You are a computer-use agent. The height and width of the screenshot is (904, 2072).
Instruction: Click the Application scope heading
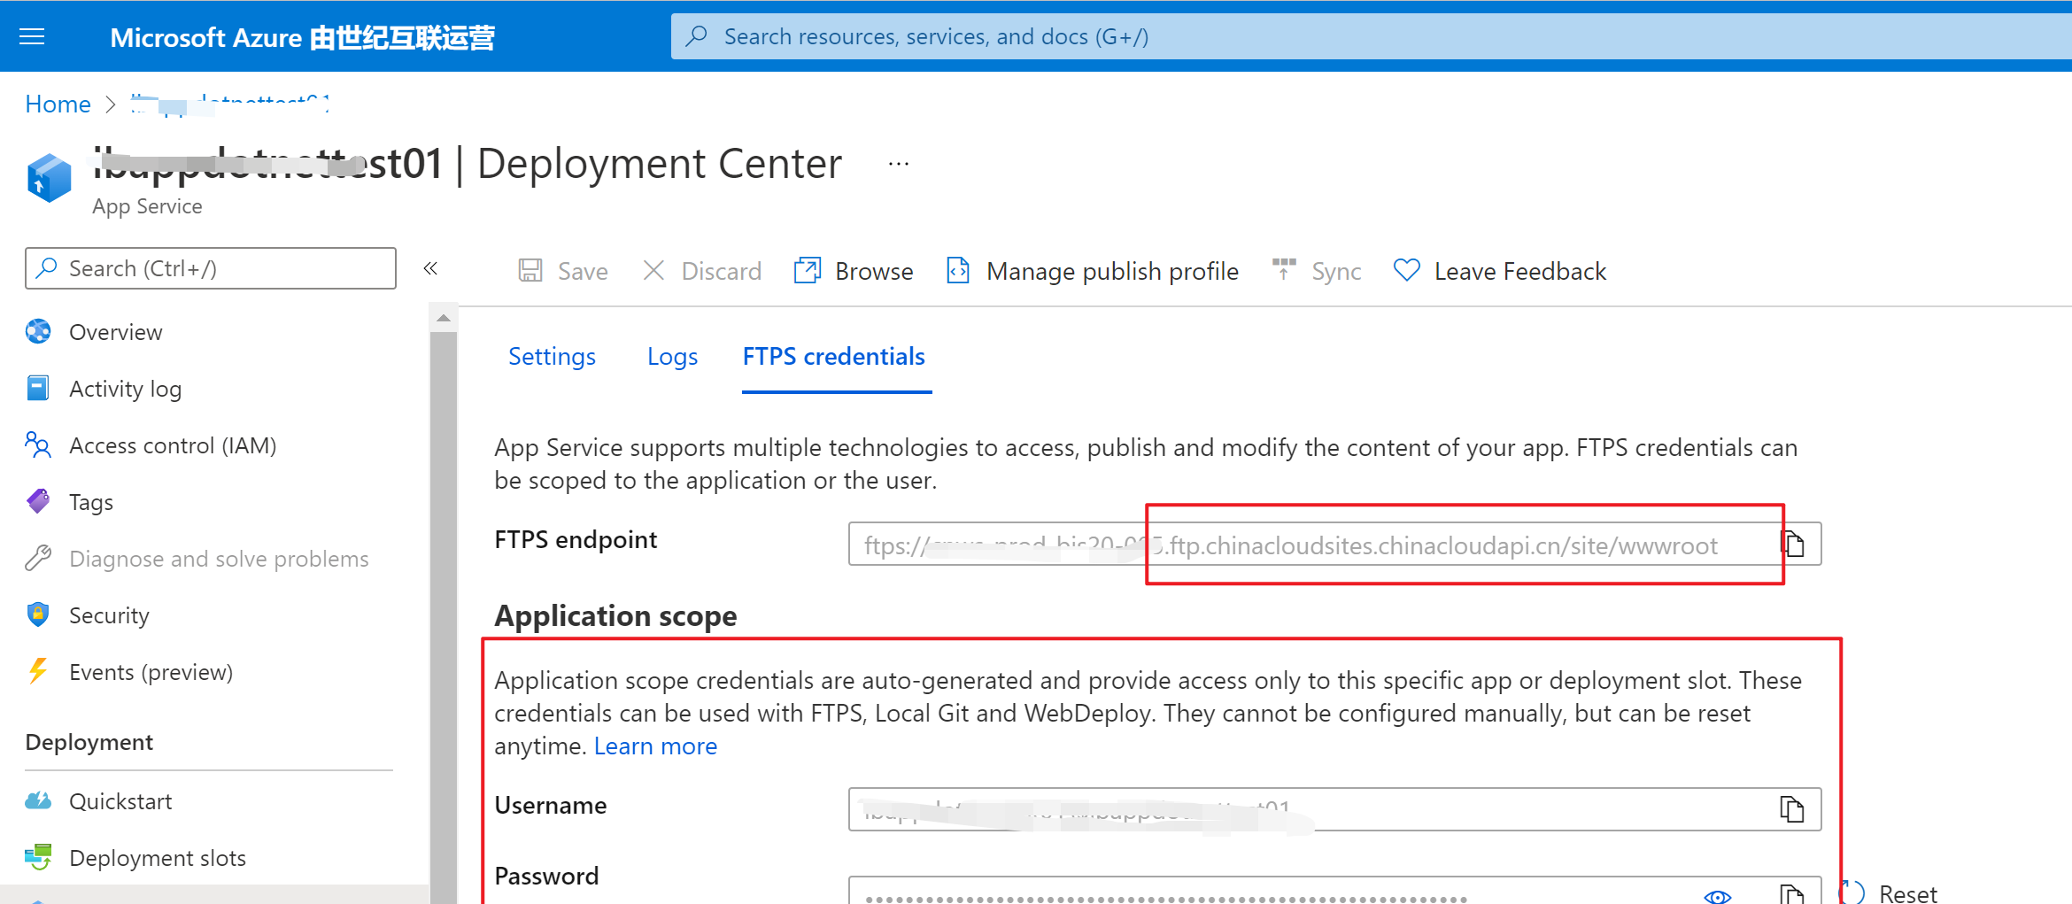click(x=615, y=615)
